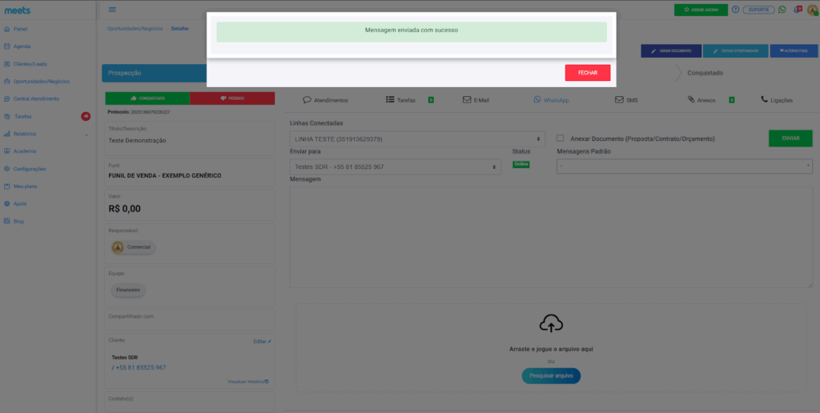820x413 pixels.
Task: Open the user profile avatar
Action: pos(811,10)
